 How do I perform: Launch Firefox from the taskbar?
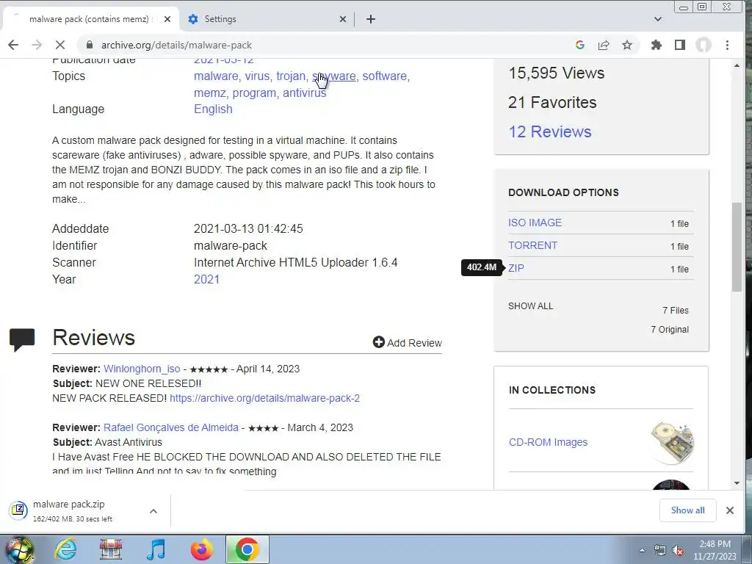point(201,549)
